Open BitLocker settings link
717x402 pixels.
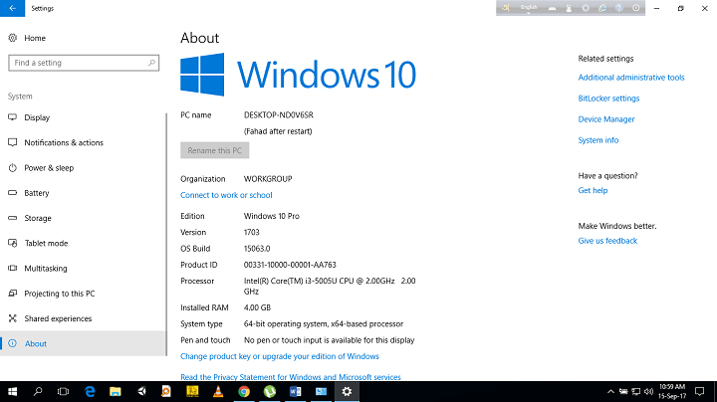608,99
